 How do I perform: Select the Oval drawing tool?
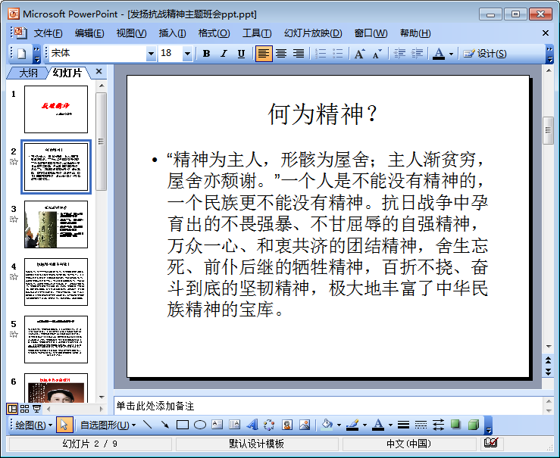[200, 425]
